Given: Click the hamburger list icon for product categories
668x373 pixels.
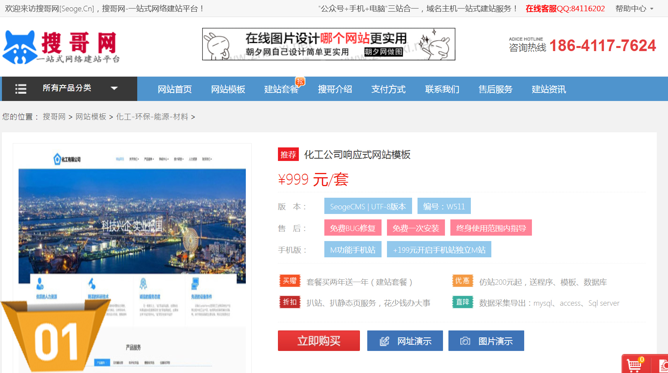Looking at the screenshot, I should [21, 89].
